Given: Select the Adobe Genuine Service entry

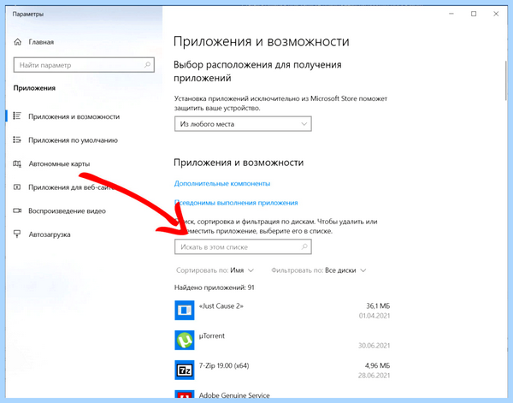Looking at the screenshot, I should point(234,395).
